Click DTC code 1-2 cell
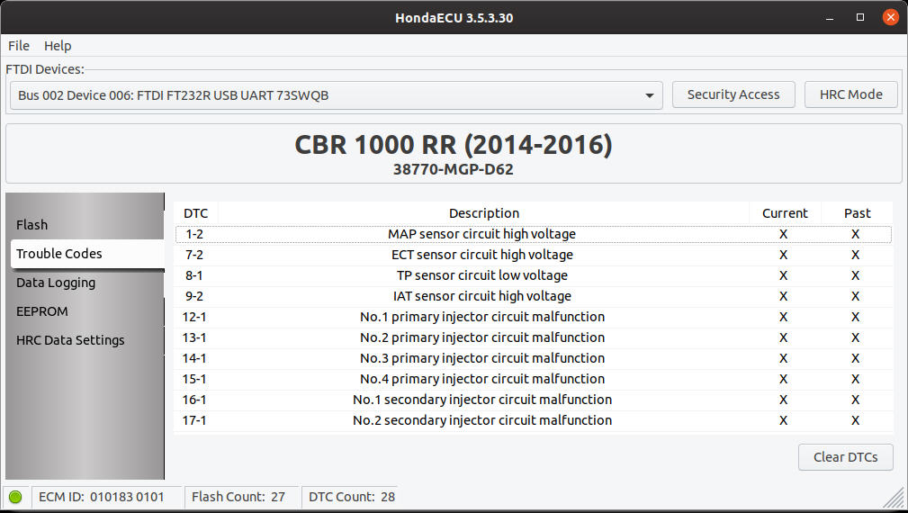Image resolution: width=908 pixels, height=513 pixels. click(x=194, y=234)
